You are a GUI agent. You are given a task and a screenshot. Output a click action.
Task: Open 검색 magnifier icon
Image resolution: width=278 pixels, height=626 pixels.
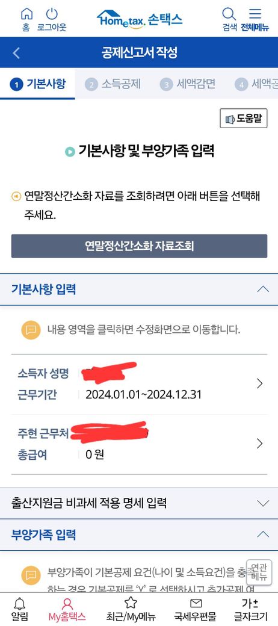point(229,14)
